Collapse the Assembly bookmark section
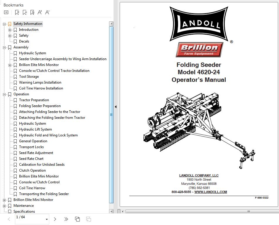Viewport: 279px width, 225px height. coord(4,48)
